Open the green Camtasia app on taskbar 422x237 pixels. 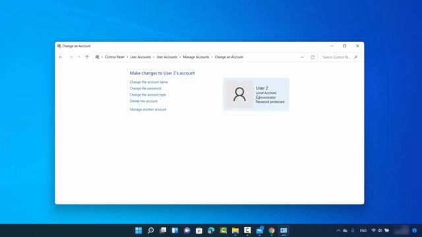pyautogui.click(x=224, y=230)
